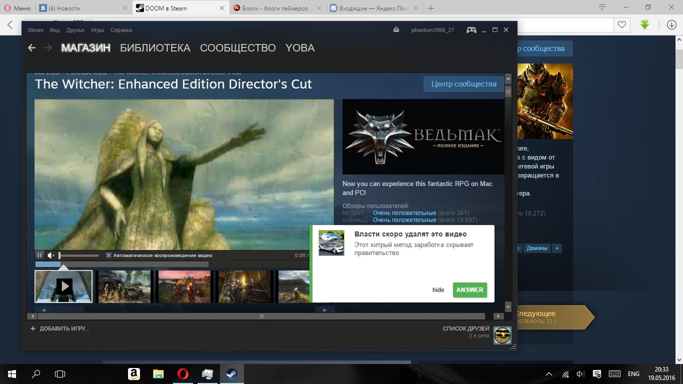Image resolution: width=683 pixels, height=384 pixels.
Task: Open the network icon in system tray
Action: pos(565,374)
